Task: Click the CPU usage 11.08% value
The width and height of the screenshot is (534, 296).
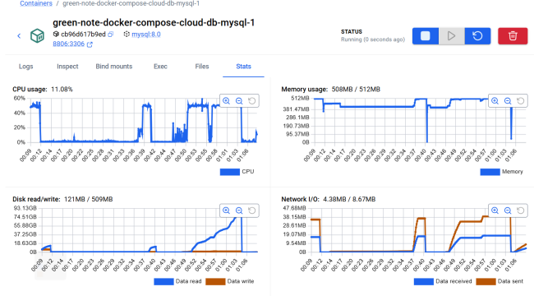Action: pos(62,90)
